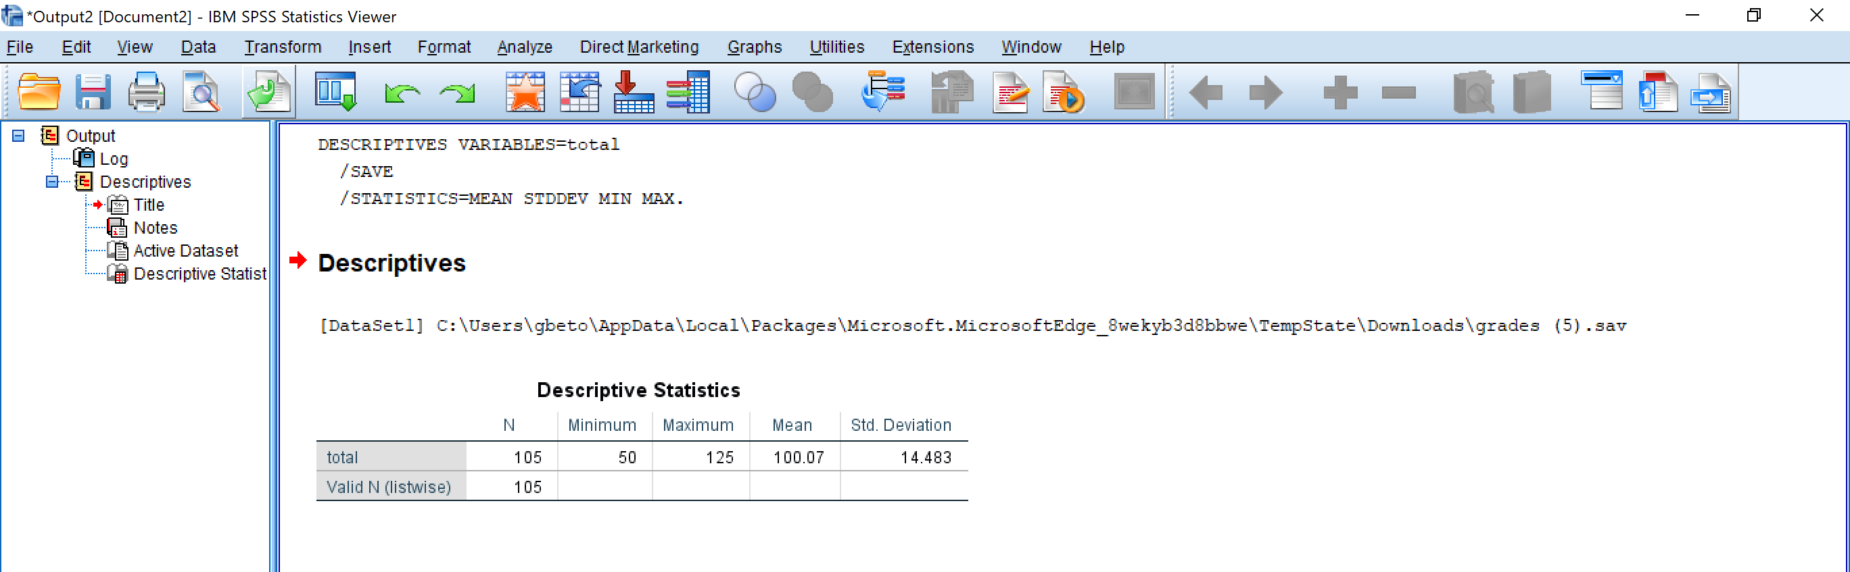Image resolution: width=1850 pixels, height=572 pixels.
Task: Click the Insert text toolbar icon
Action: pyautogui.click(x=1711, y=92)
